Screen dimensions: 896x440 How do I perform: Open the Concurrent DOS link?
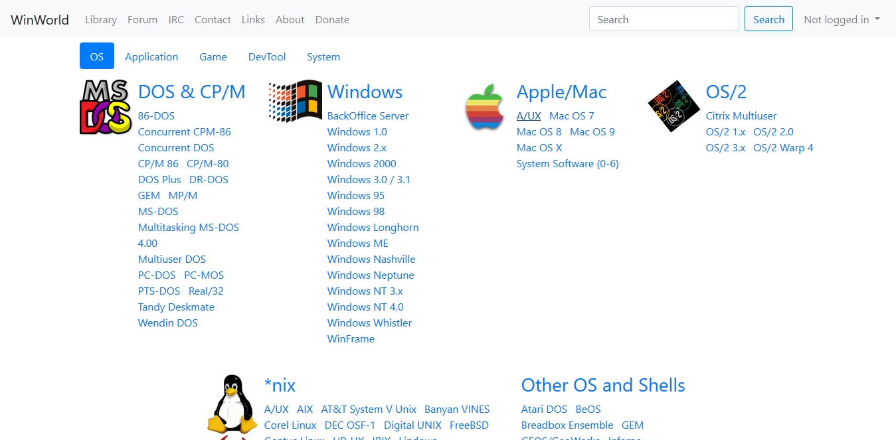coord(176,147)
